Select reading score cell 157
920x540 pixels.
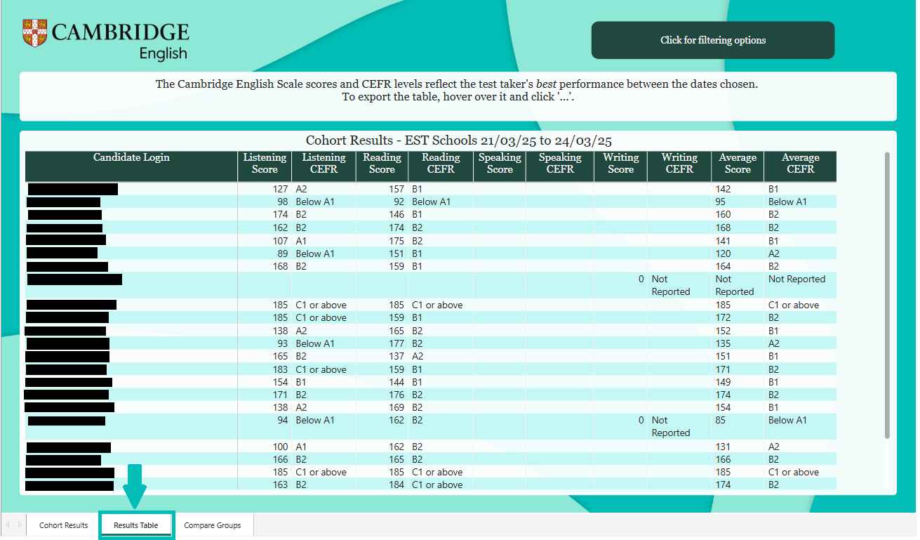(x=396, y=189)
